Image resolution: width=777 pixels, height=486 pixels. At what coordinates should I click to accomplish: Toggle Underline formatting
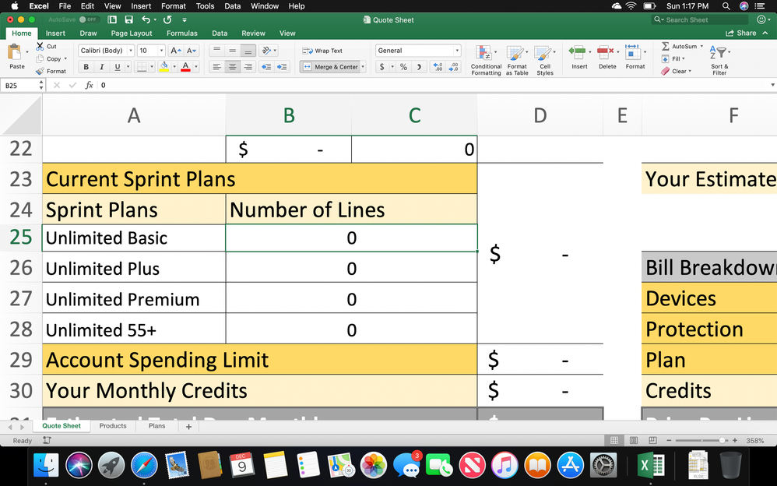pyautogui.click(x=118, y=66)
